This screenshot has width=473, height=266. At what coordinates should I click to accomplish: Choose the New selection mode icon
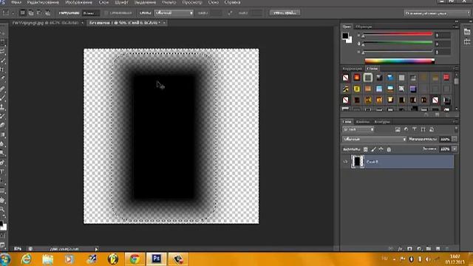click(x=22, y=13)
